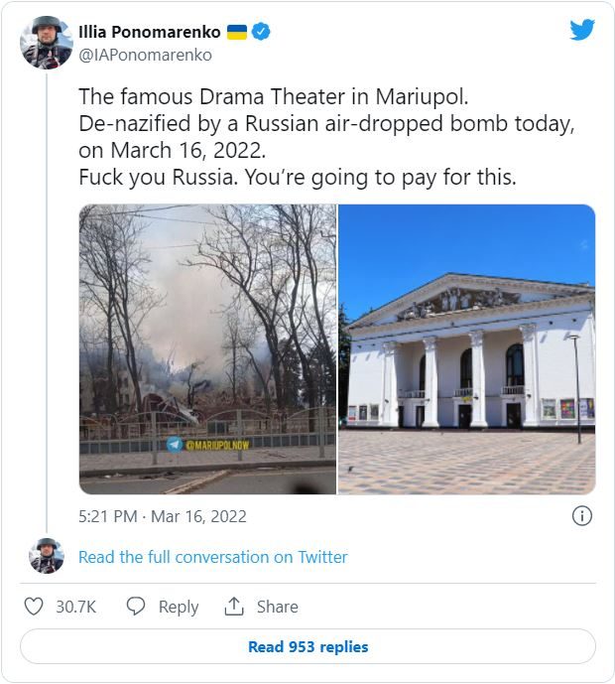Image resolution: width=615 pixels, height=684 pixels.
Task: Click the reply speech bubble icon
Action: pos(137,607)
